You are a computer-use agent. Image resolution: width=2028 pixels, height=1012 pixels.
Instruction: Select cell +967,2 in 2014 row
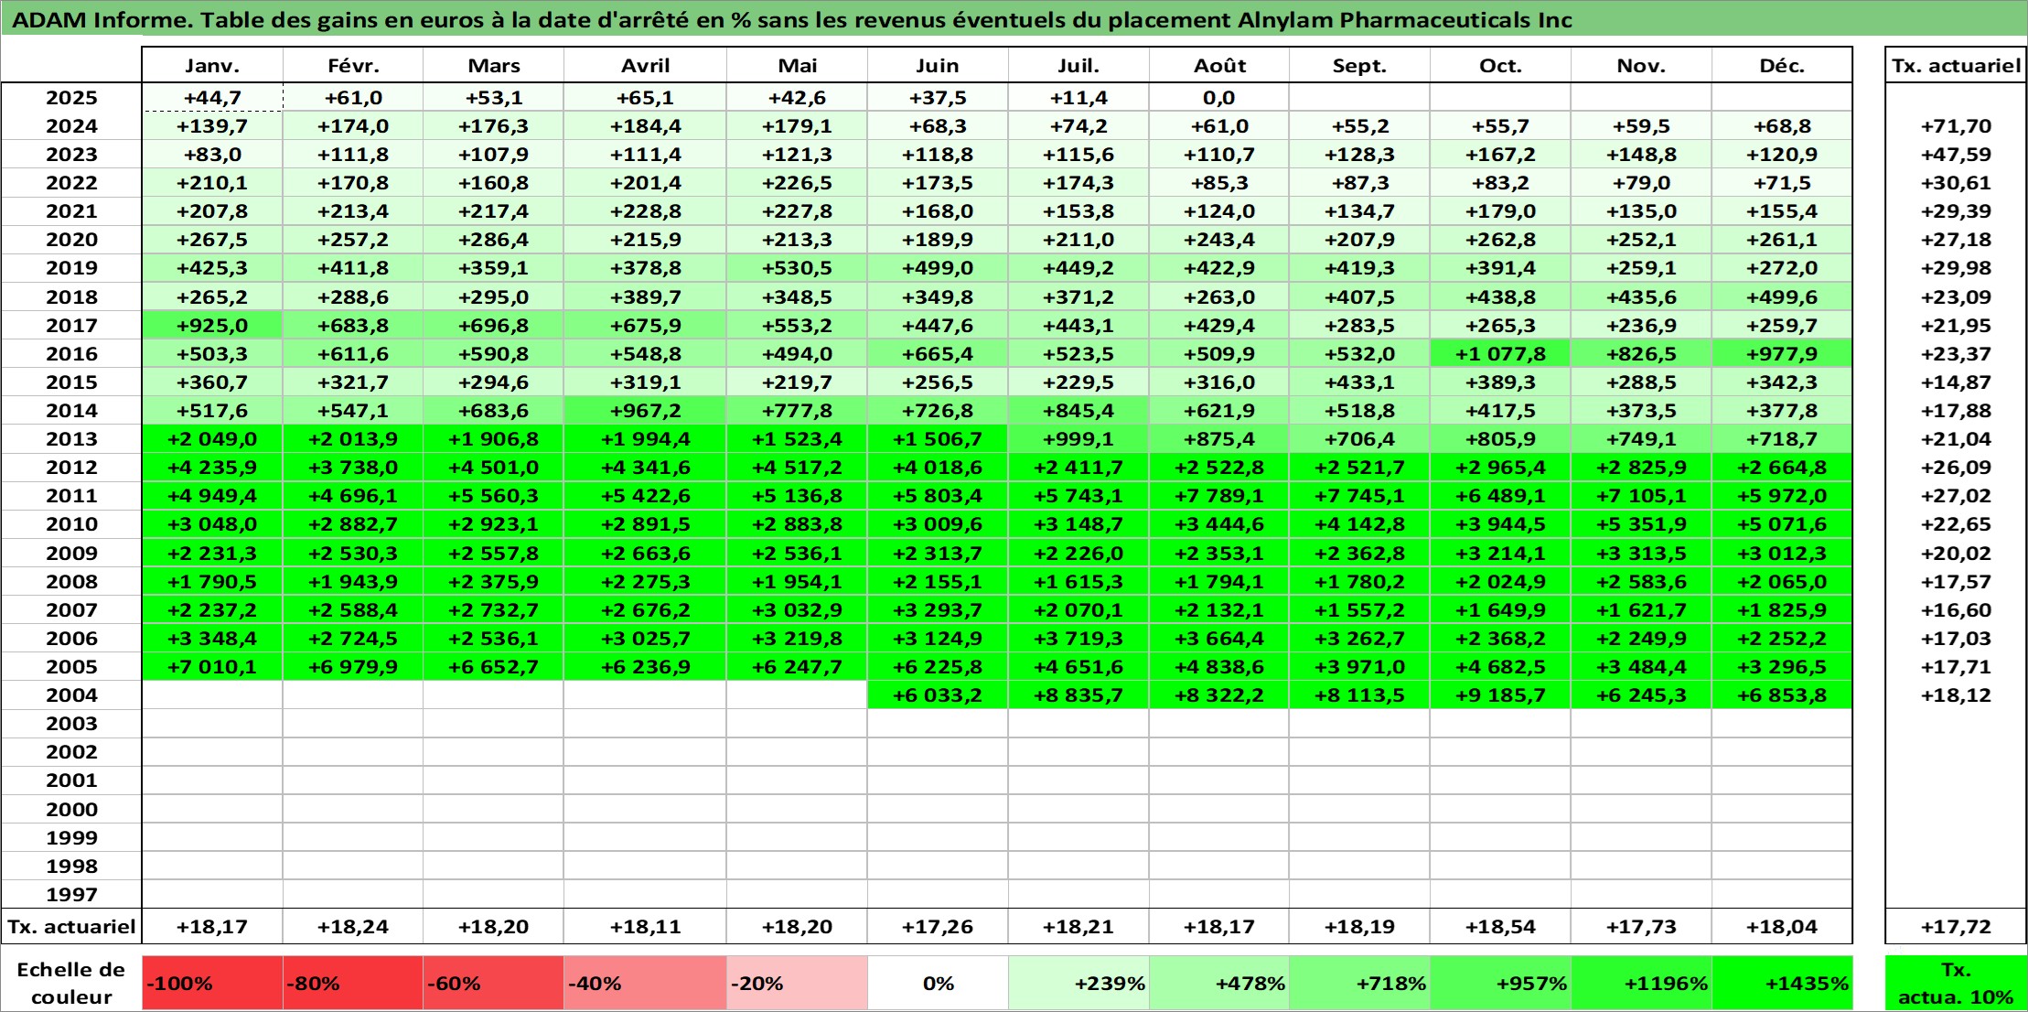pos(645,410)
